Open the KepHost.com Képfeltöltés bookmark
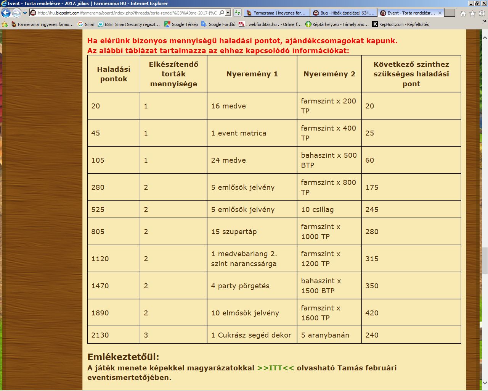The height and width of the screenshot is (391, 488). 401,24
